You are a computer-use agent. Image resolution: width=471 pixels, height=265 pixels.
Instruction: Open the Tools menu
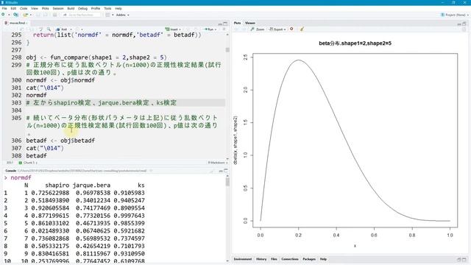tap(107, 8)
